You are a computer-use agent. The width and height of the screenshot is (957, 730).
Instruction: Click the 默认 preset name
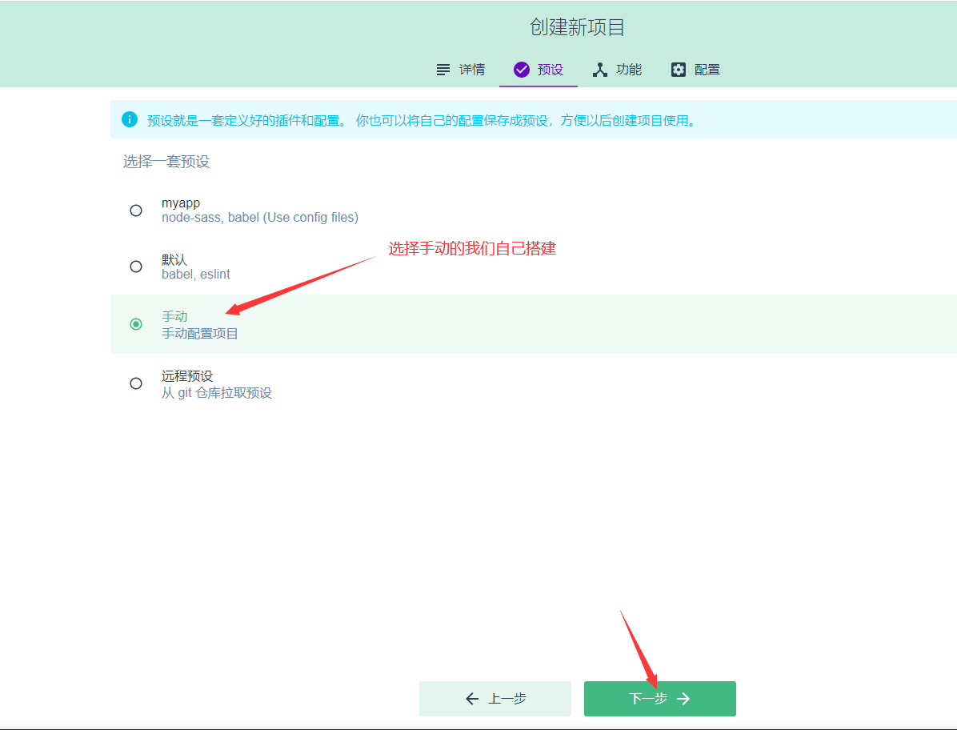[174, 260]
